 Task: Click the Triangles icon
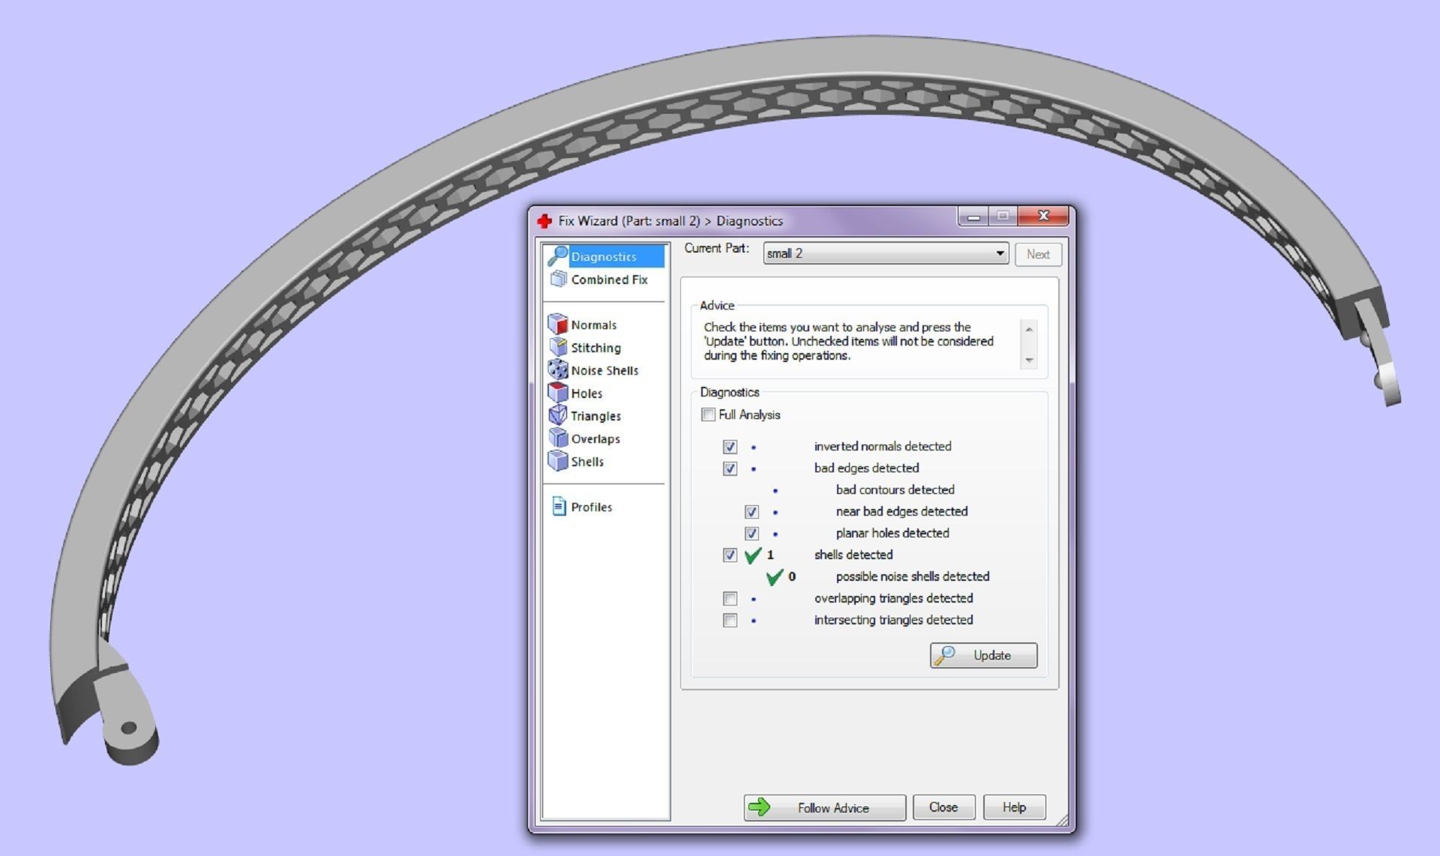click(x=558, y=415)
